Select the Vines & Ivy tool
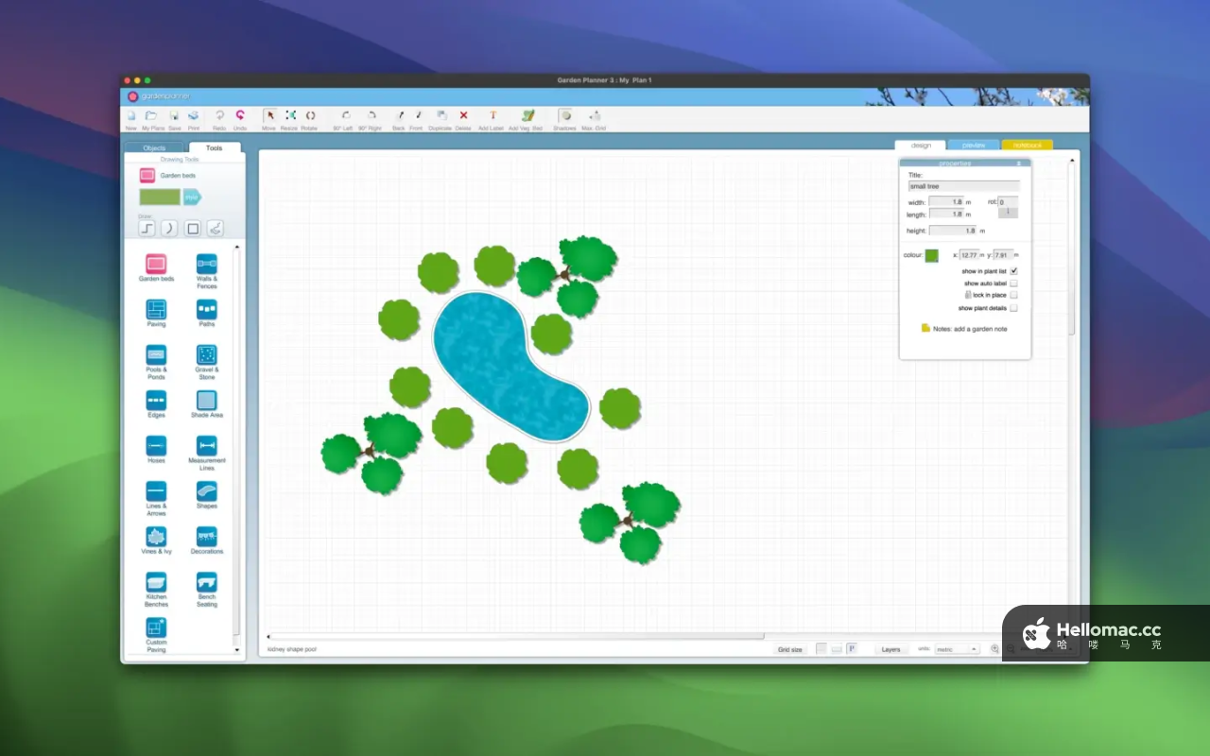The height and width of the screenshot is (756, 1210). tap(156, 537)
